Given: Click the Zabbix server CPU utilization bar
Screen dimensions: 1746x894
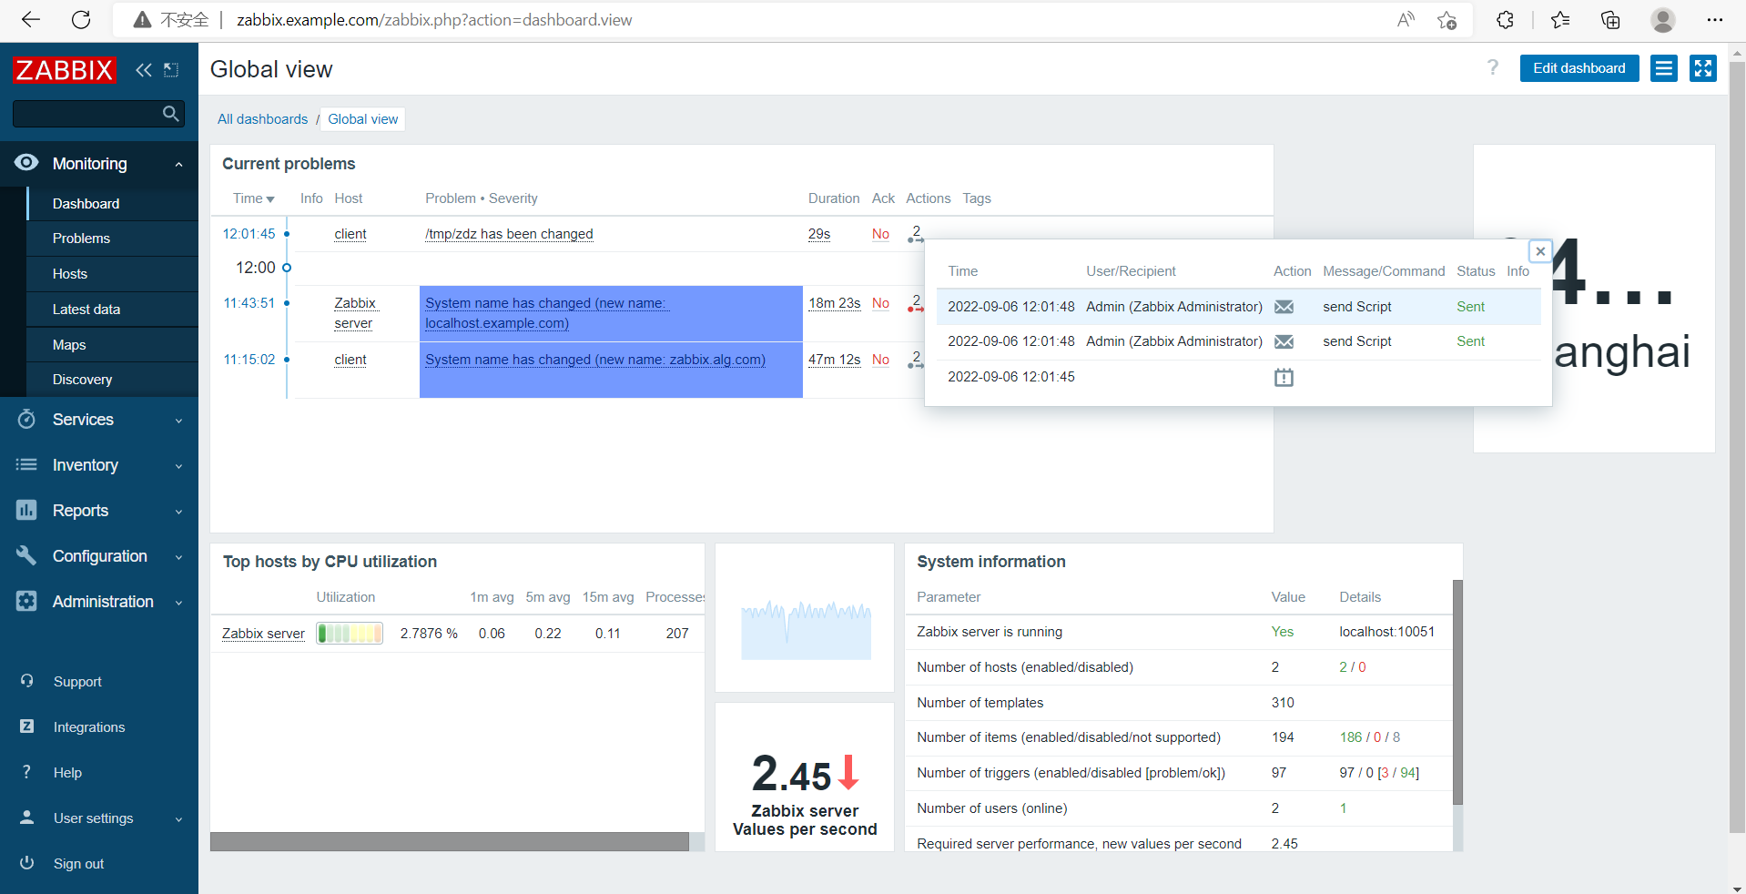Looking at the screenshot, I should [350, 633].
